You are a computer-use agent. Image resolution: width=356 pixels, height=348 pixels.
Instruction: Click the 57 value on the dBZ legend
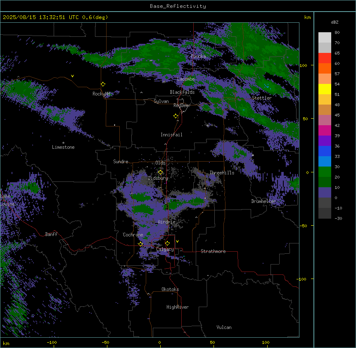pos(337,74)
